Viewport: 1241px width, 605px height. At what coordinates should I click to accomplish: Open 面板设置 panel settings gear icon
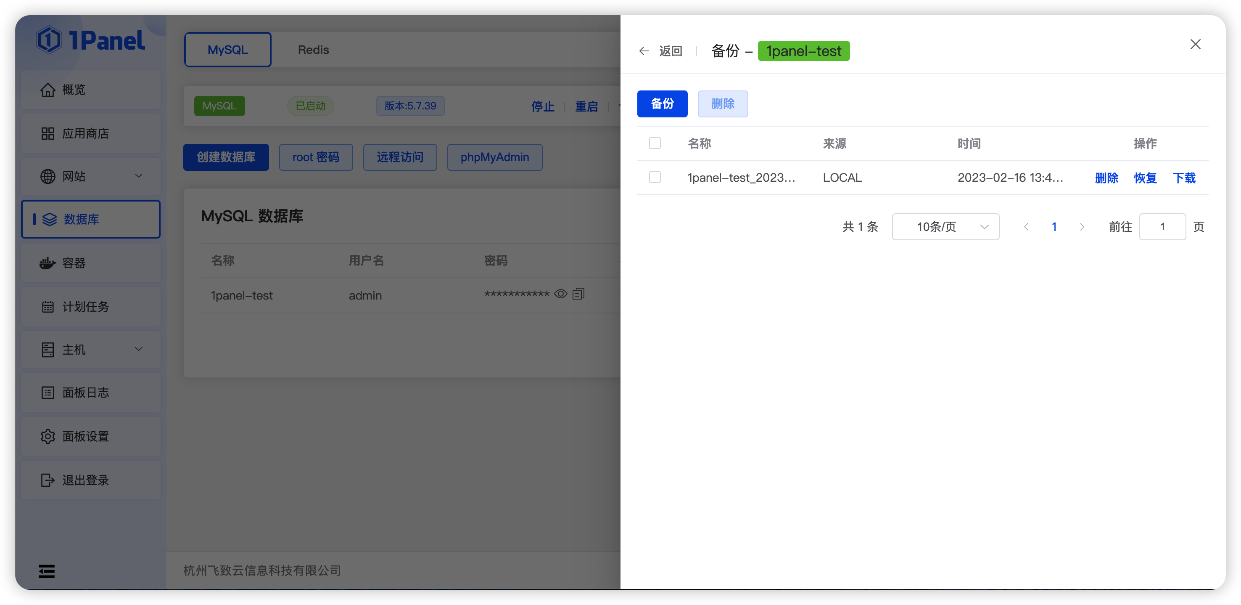48,436
